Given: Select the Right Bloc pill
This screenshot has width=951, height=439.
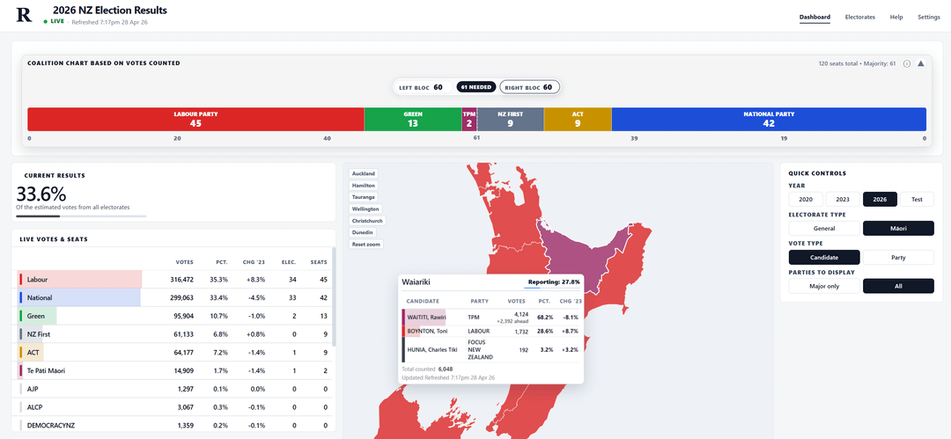Looking at the screenshot, I should pyautogui.click(x=529, y=87).
